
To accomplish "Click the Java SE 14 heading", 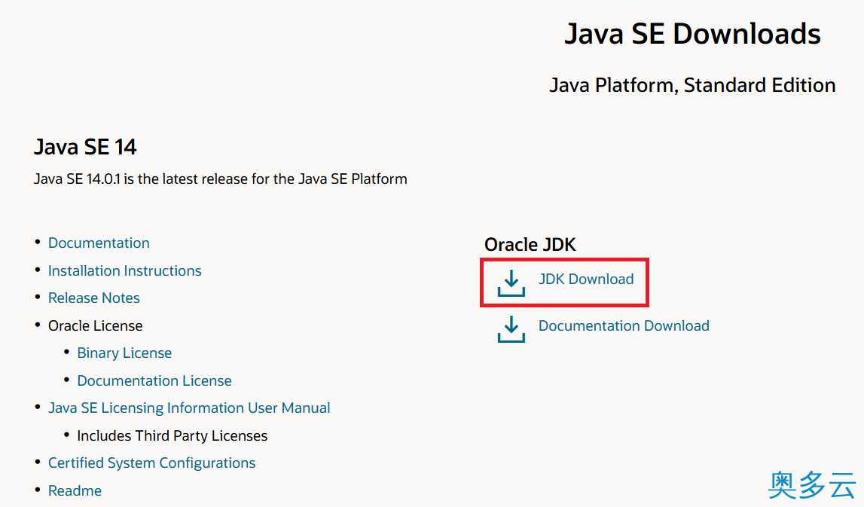I will coord(85,147).
